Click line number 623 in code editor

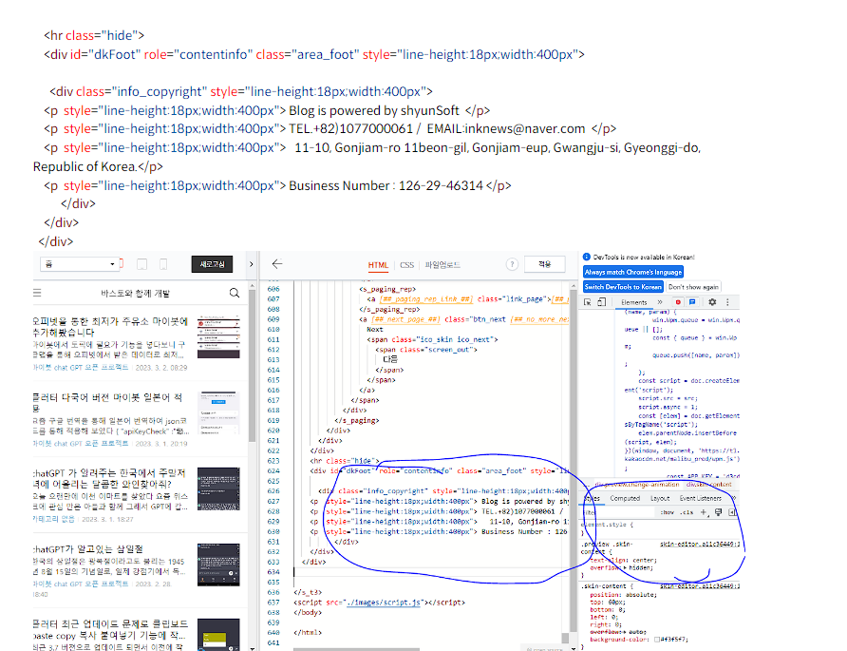click(273, 461)
